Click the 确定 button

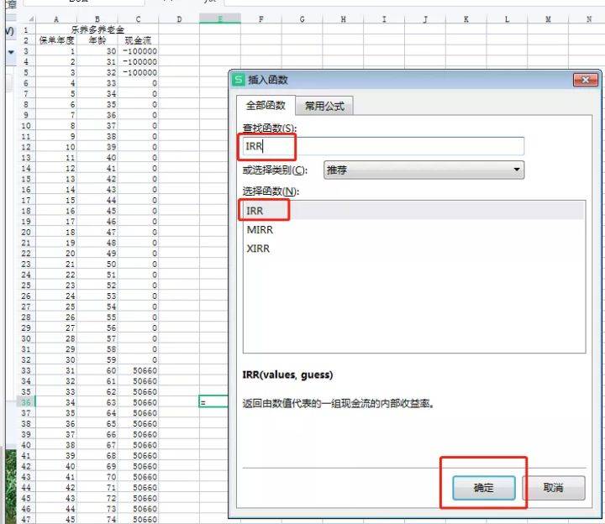(483, 488)
